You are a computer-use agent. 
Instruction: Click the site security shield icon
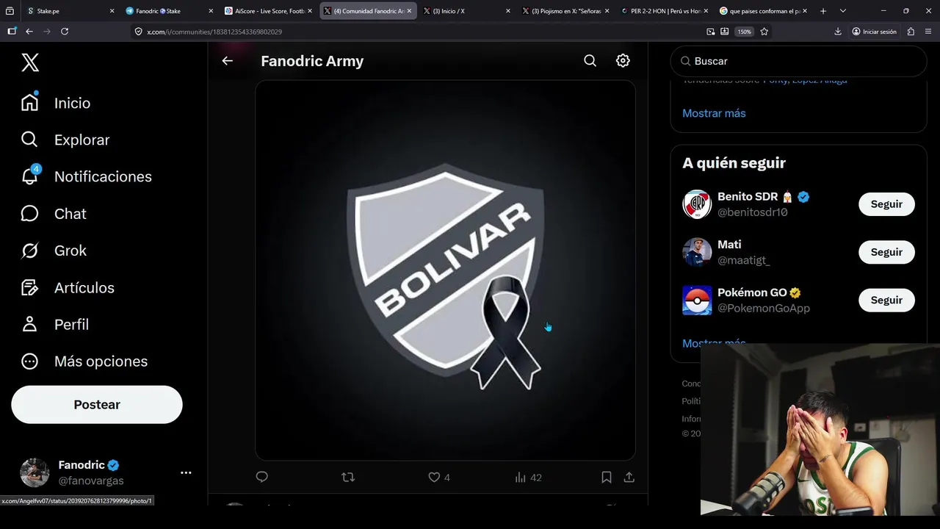click(x=139, y=32)
